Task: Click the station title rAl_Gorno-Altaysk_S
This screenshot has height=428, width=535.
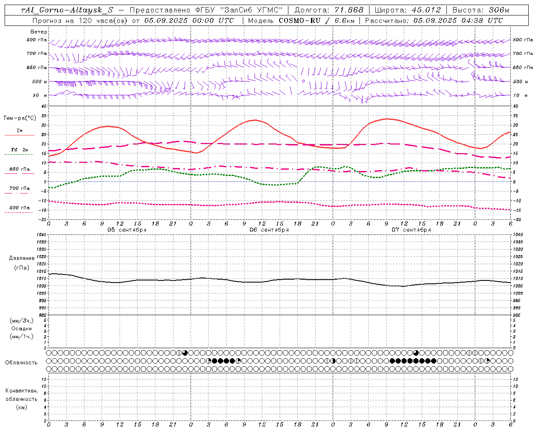Action: point(67,10)
